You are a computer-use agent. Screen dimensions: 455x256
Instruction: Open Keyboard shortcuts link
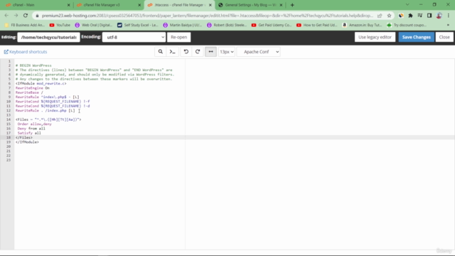[x=26, y=52]
